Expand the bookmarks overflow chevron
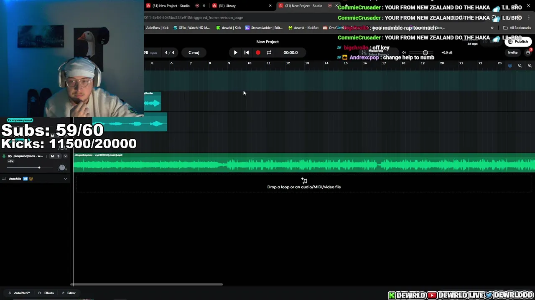535x300 pixels. [492, 28]
